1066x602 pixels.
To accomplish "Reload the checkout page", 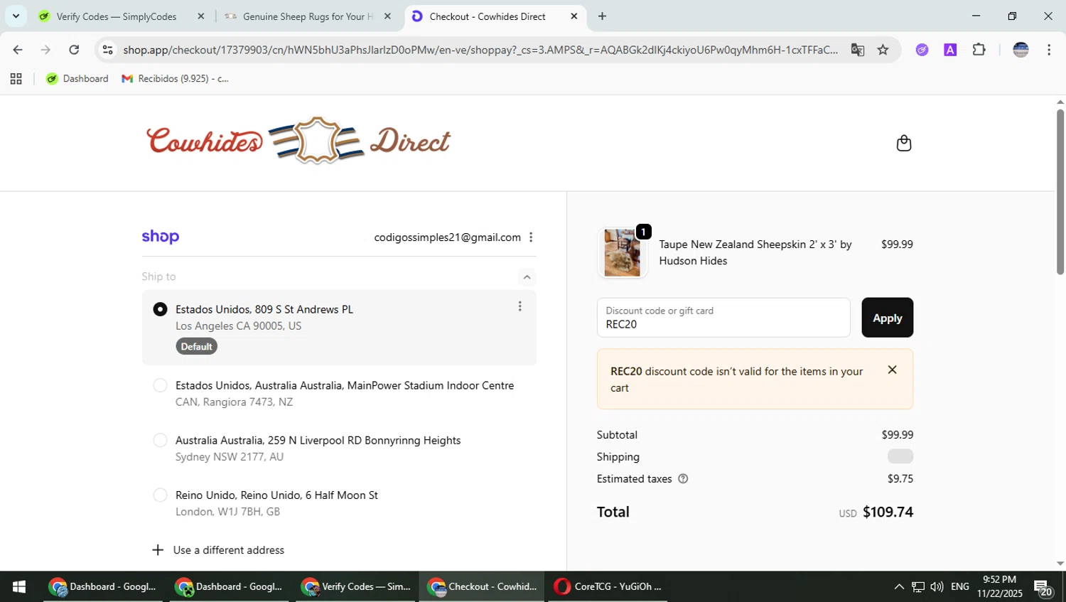I will 74,50.
